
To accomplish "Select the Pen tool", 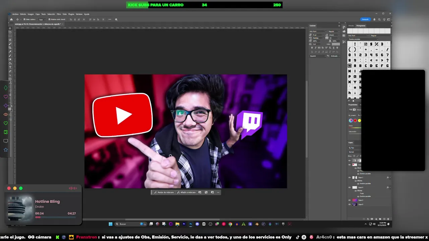I will (10, 71).
